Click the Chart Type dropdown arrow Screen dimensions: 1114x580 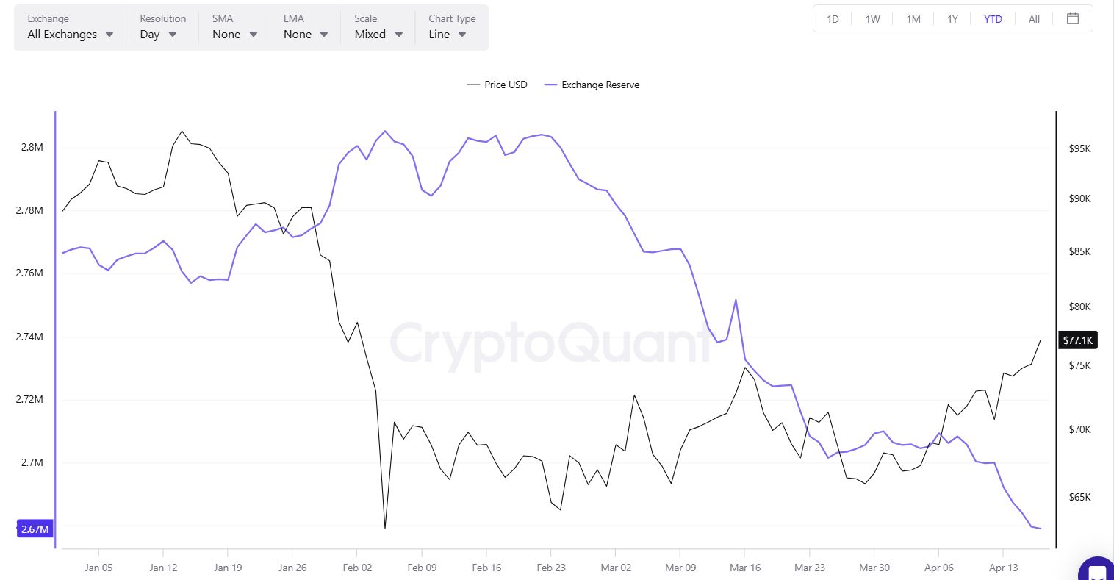461,34
